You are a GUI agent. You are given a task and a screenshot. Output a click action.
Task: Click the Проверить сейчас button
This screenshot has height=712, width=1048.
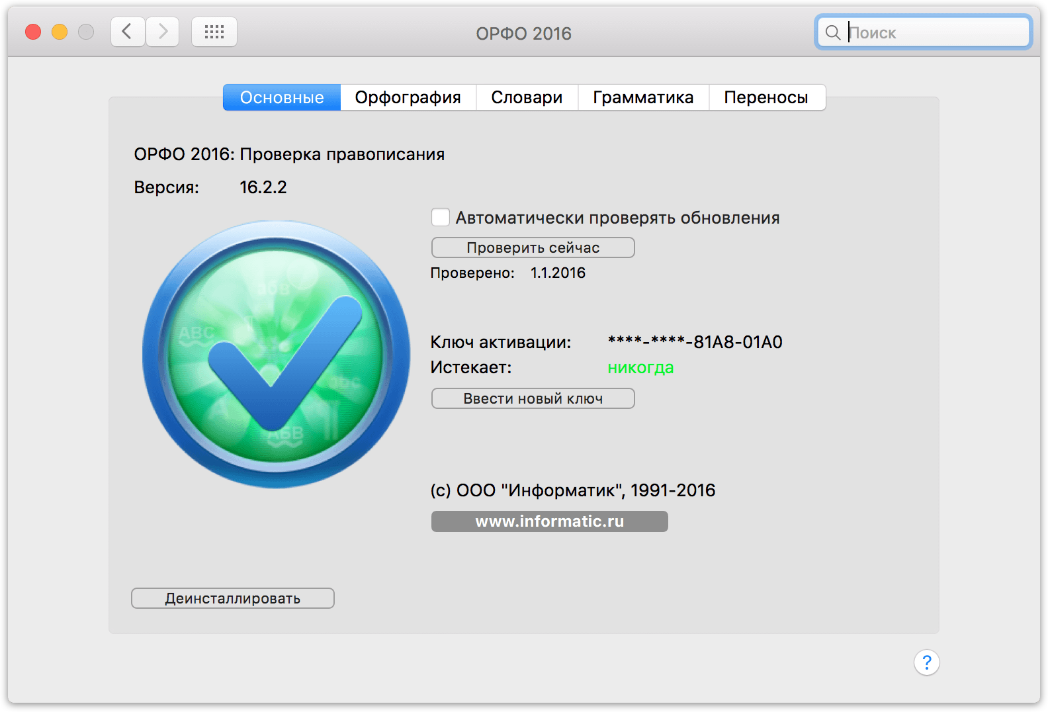(x=533, y=247)
